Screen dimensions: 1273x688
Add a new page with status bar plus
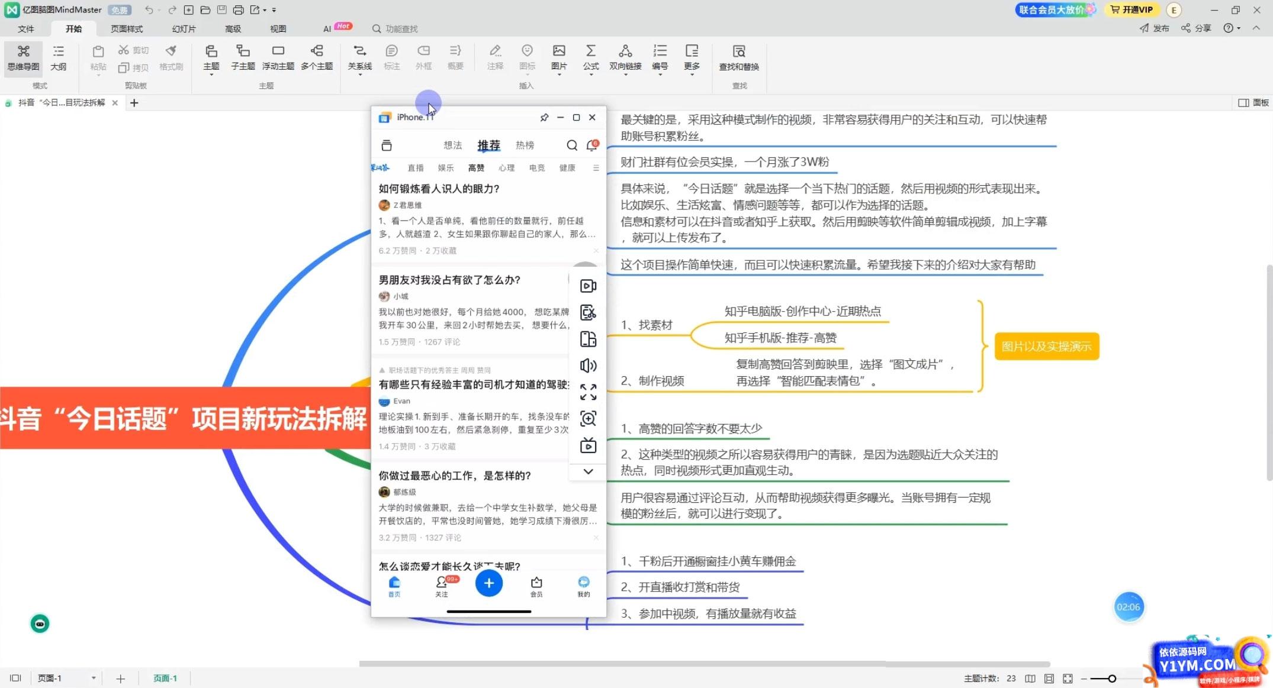pos(120,679)
